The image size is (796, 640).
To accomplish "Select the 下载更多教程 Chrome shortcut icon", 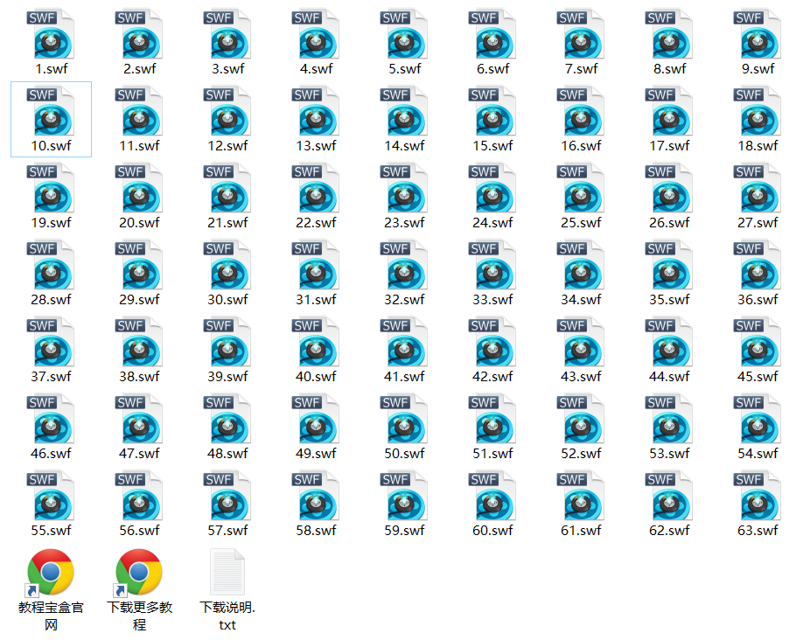I will (138, 572).
